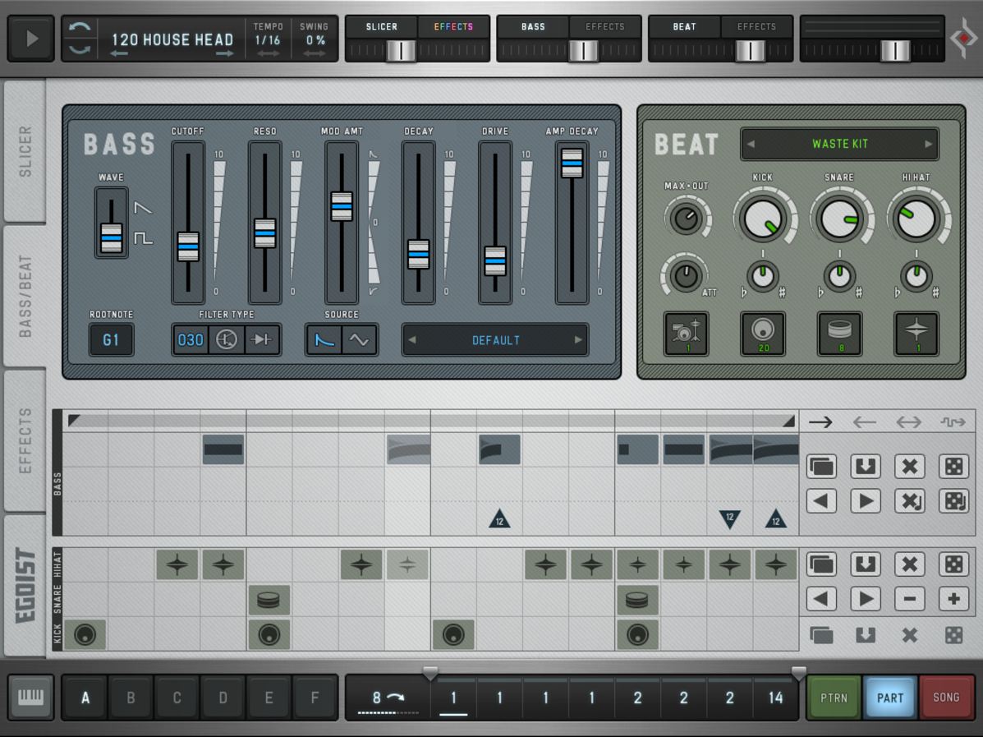Click the PTRN mode button

click(834, 698)
